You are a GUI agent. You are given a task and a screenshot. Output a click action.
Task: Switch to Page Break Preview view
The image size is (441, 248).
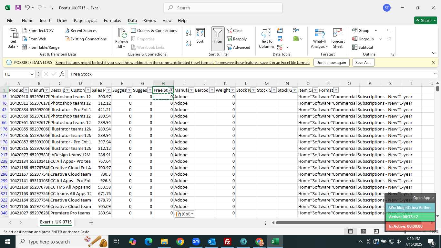[376, 231]
